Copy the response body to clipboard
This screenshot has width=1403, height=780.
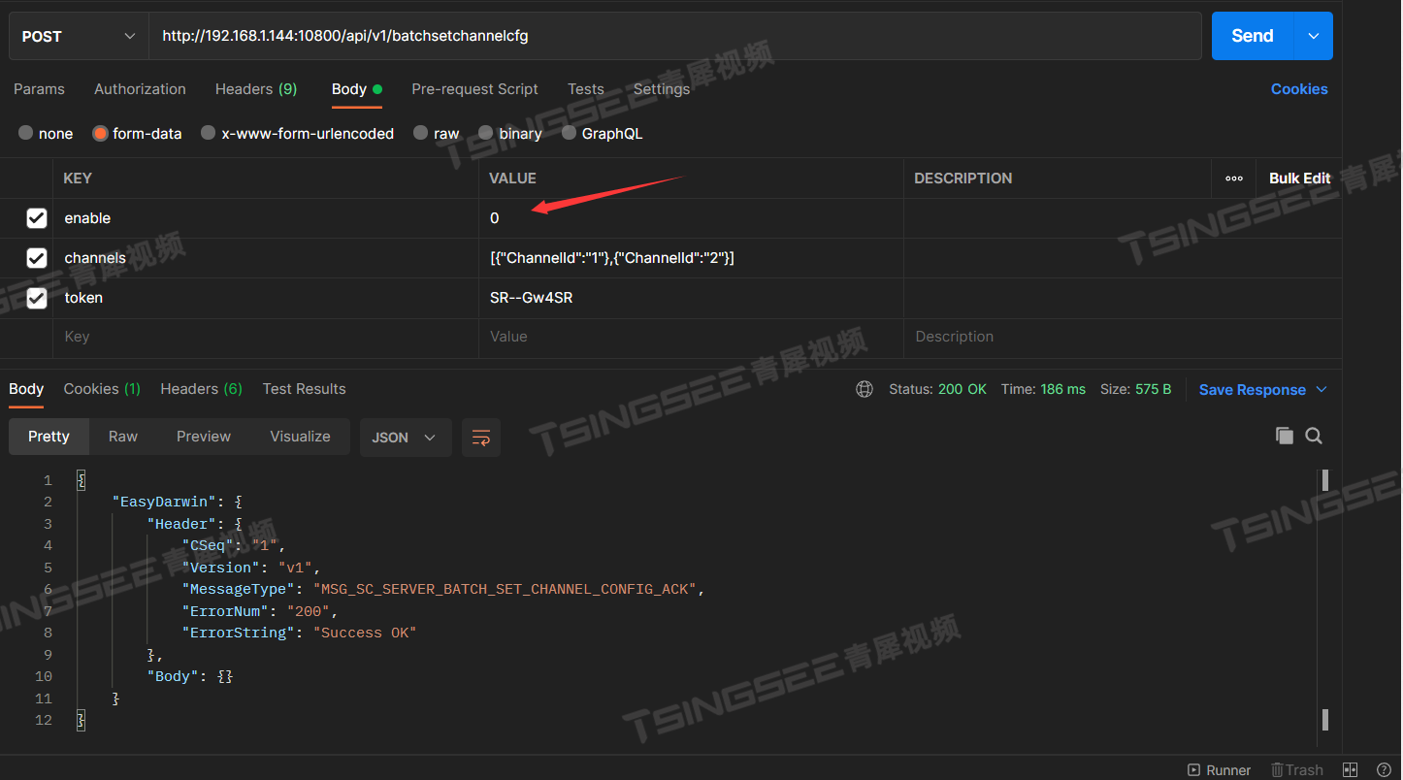tap(1283, 436)
